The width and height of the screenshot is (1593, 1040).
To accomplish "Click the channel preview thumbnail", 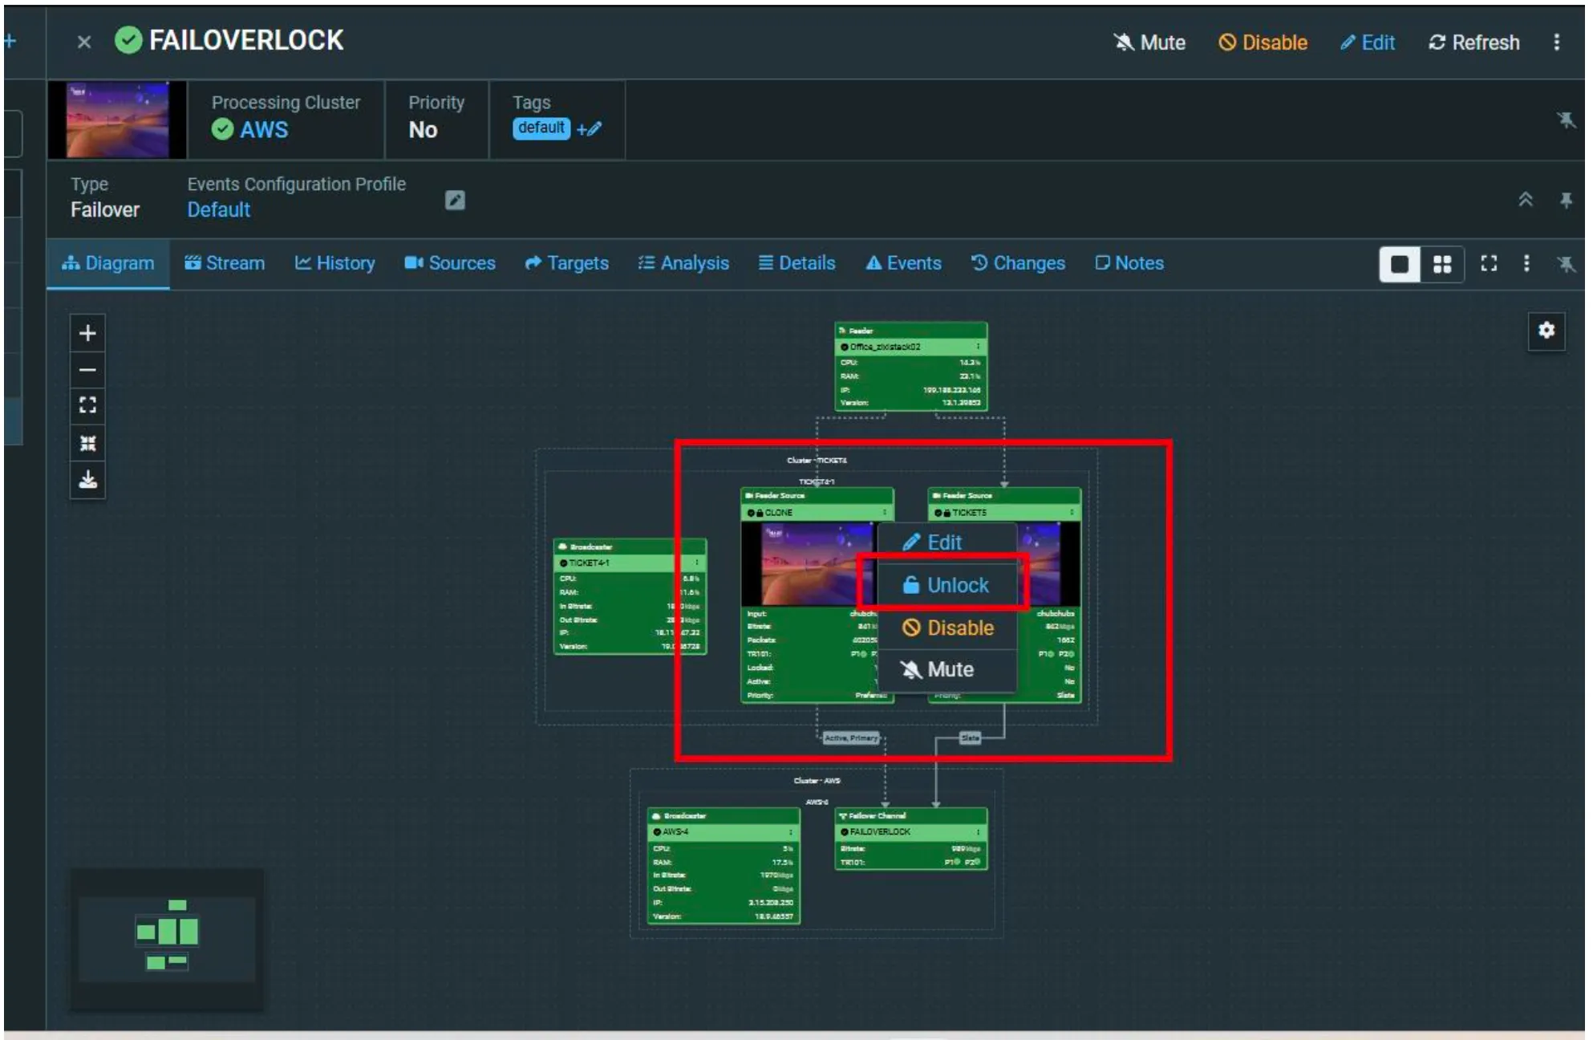I will [118, 120].
